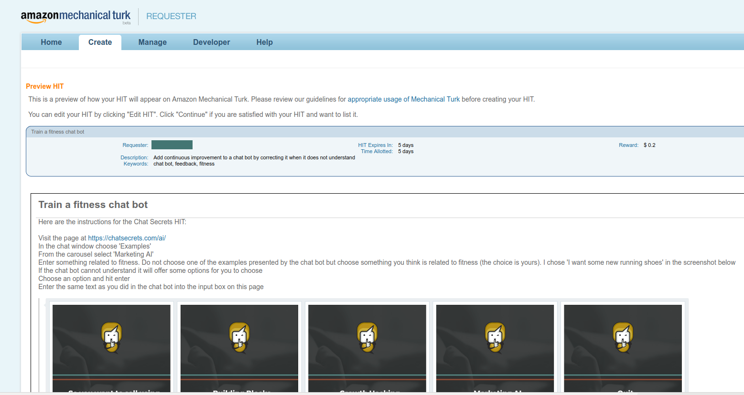
Task: Click the REQUESTER link in the header
Action: pyautogui.click(x=171, y=16)
